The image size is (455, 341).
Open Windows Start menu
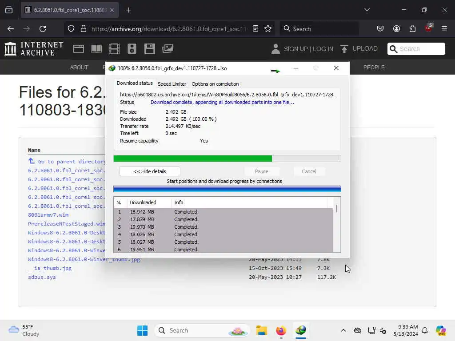pos(142,330)
